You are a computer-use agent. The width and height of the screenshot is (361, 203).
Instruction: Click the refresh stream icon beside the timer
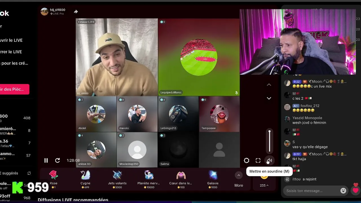point(58,160)
